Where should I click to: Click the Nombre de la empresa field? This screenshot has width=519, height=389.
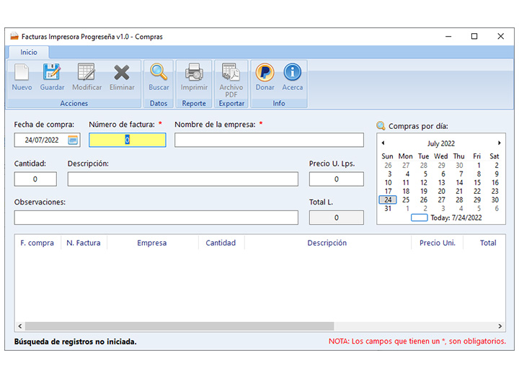point(269,140)
